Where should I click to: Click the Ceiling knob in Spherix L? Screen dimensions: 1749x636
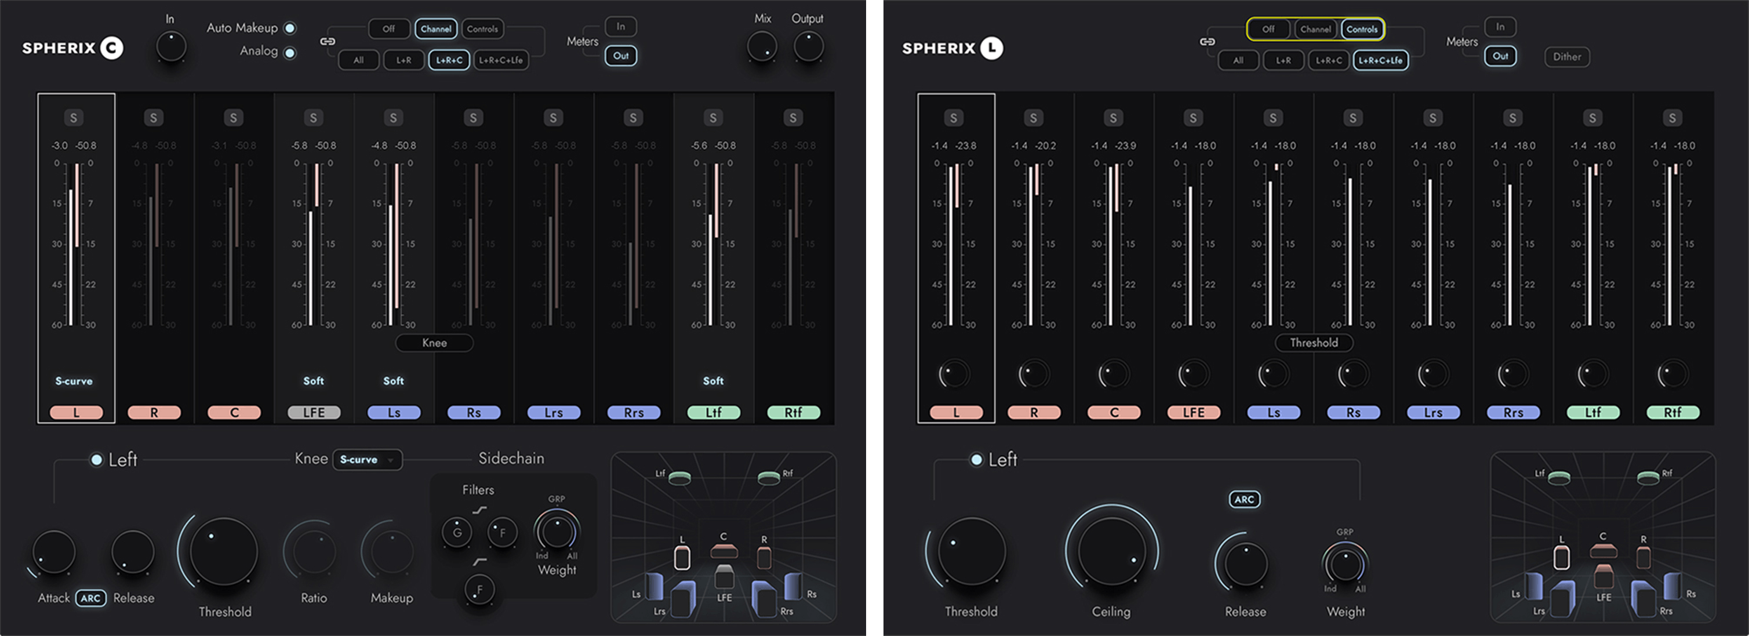[1111, 550]
